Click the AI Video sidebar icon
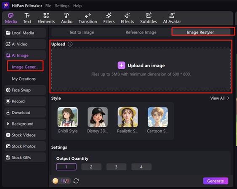The height and width of the screenshot is (189, 237). click(x=8, y=44)
